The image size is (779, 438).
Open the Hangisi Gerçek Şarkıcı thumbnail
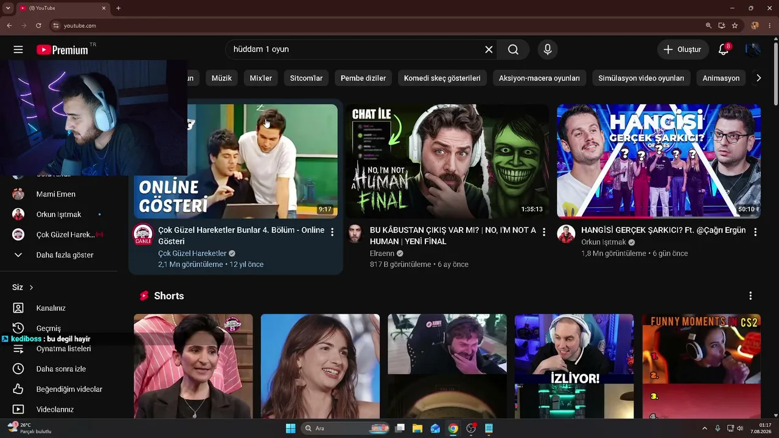pos(658,161)
